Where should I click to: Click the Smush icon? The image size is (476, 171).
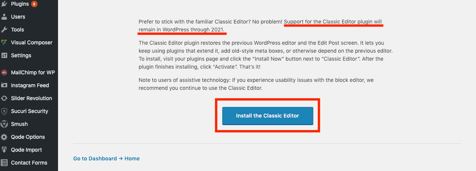coord(4,124)
